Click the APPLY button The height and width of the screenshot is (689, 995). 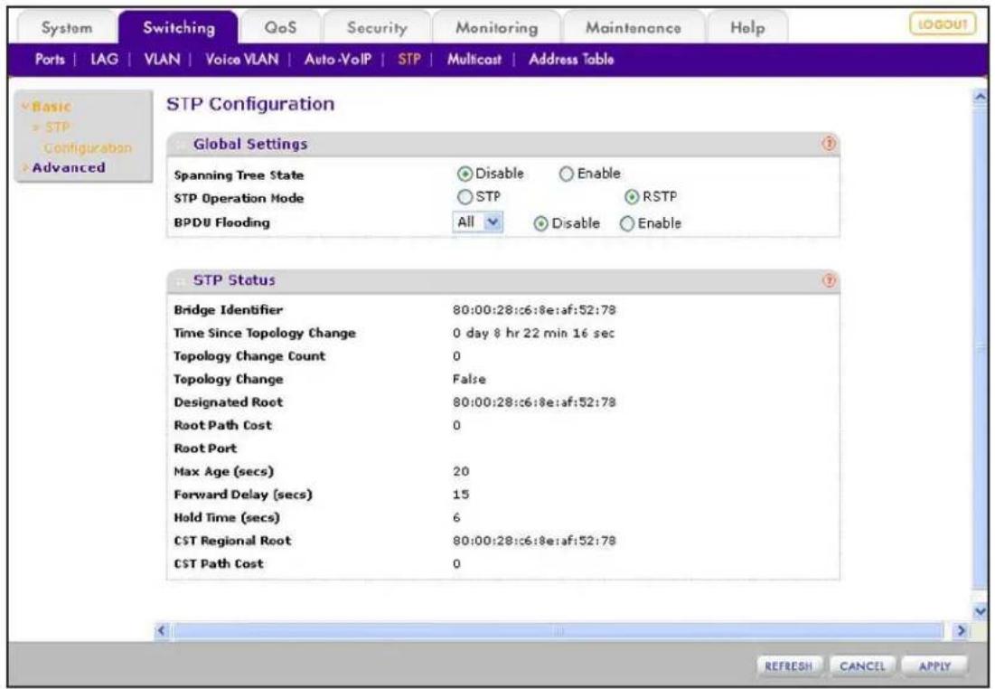(934, 666)
